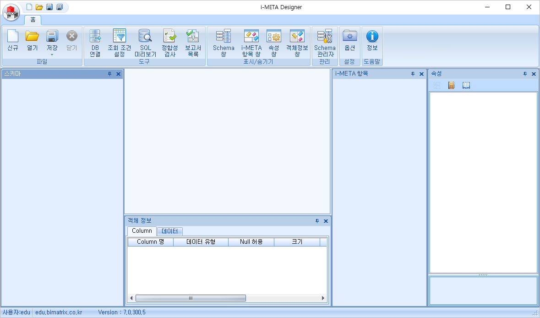Click the scrollbar right arrow in 객체 정보
The image size is (540, 318).
click(323, 298)
